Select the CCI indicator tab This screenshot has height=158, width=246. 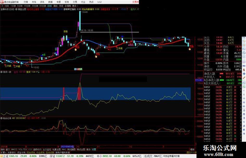(x=30, y=149)
